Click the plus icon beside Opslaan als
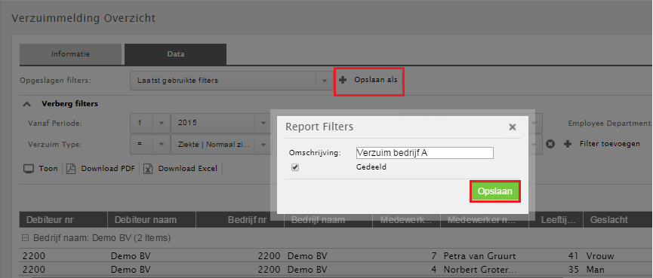Image resolution: width=653 pixels, height=278 pixels. click(x=343, y=80)
